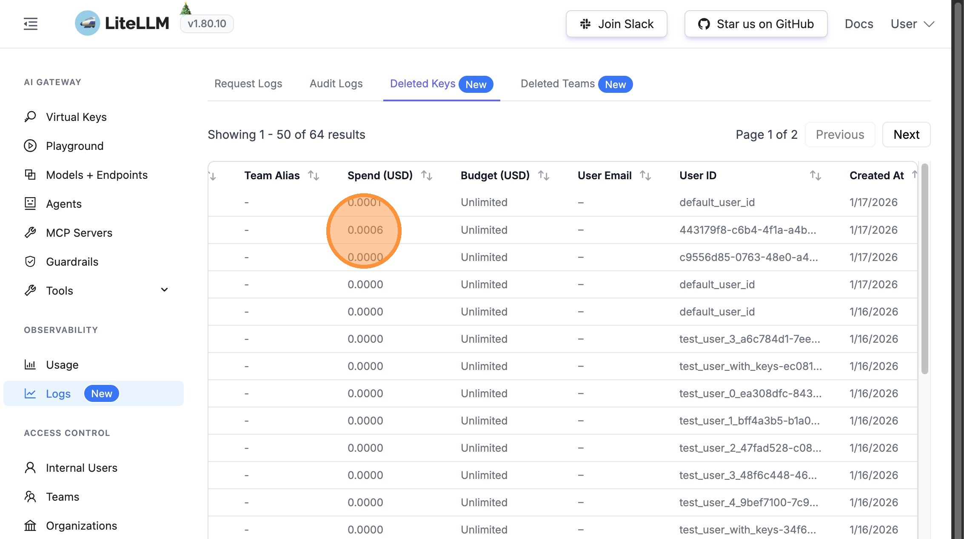Open Guardrails via its shield icon
964x539 pixels.
click(x=30, y=261)
